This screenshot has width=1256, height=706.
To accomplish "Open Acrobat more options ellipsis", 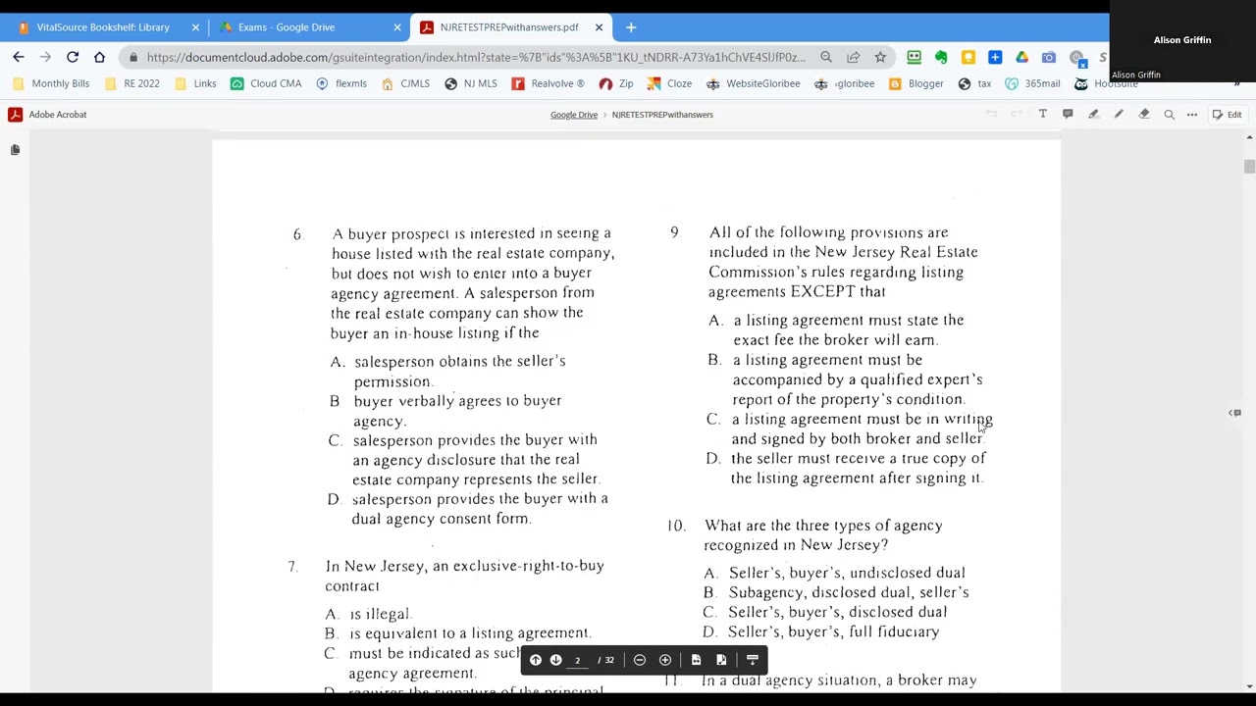I will pyautogui.click(x=1192, y=115).
